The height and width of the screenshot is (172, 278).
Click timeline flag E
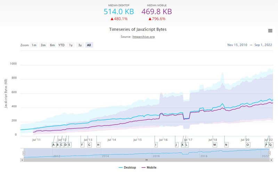(69, 145)
